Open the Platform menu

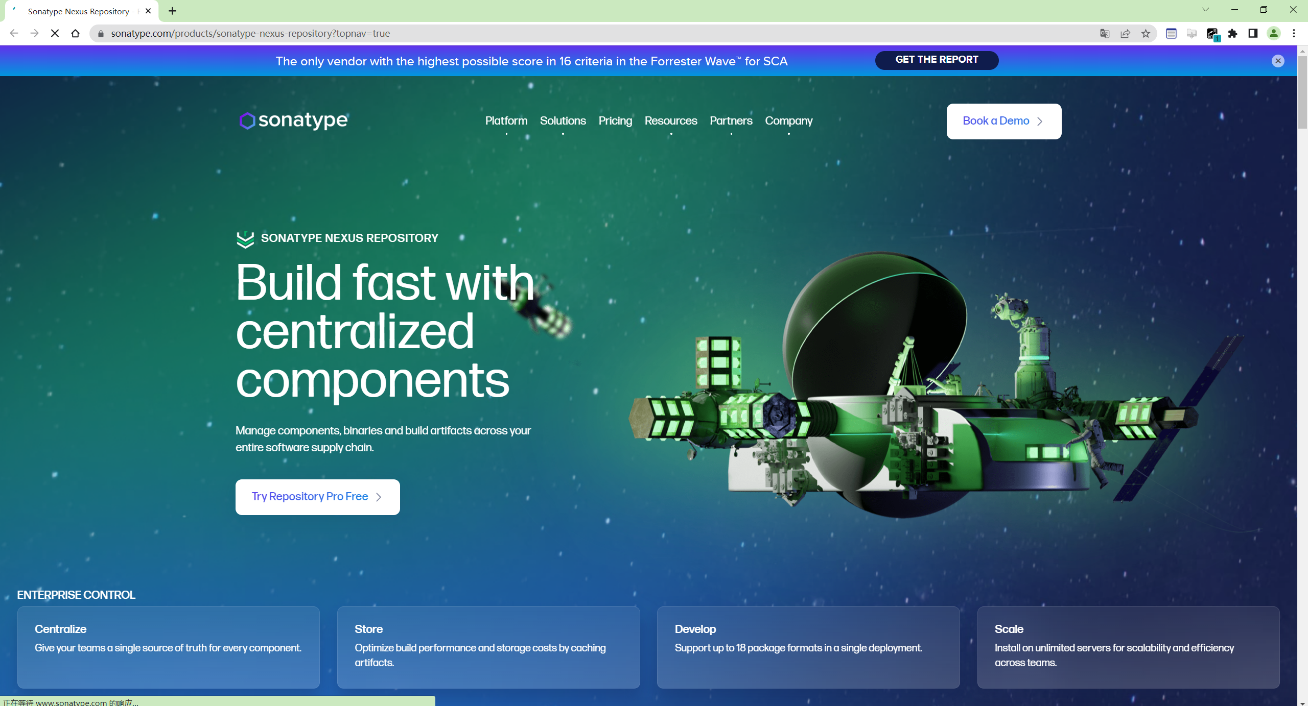click(506, 121)
